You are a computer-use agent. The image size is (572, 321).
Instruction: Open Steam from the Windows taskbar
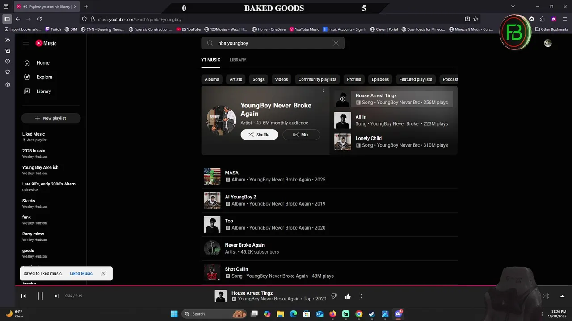click(x=372, y=314)
